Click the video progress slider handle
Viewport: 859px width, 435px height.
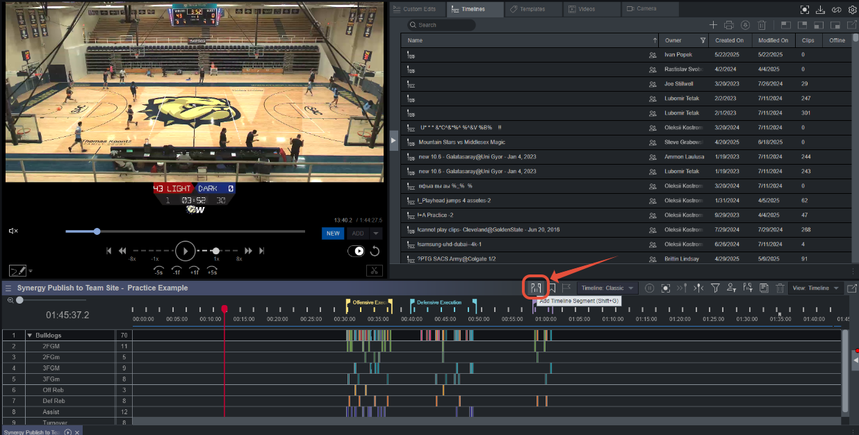pyautogui.click(x=97, y=231)
